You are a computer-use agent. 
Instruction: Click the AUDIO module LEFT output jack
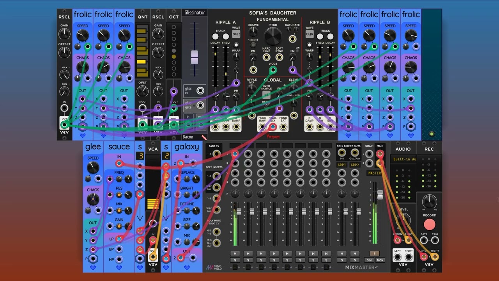click(x=398, y=257)
